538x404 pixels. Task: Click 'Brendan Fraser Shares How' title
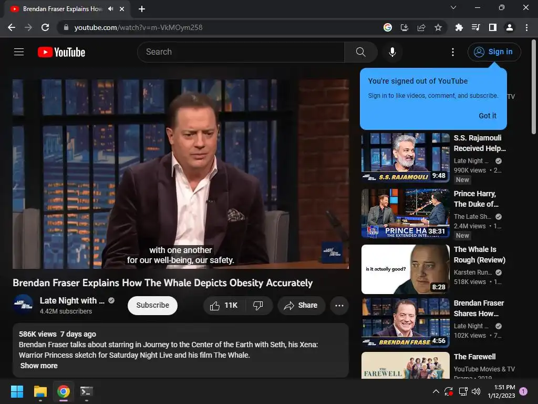[479, 308]
